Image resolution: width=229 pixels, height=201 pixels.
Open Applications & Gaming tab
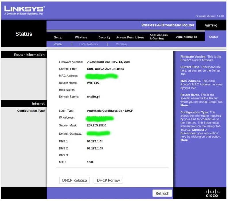(159, 37)
